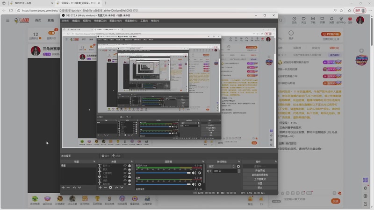The width and height of the screenshot is (374, 210).
Task: Open the scene transition type dropdown
Action: tap(221, 167)
